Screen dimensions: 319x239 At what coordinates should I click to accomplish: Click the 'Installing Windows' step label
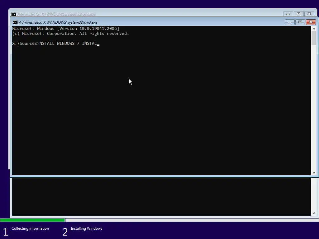coord(87,228)
